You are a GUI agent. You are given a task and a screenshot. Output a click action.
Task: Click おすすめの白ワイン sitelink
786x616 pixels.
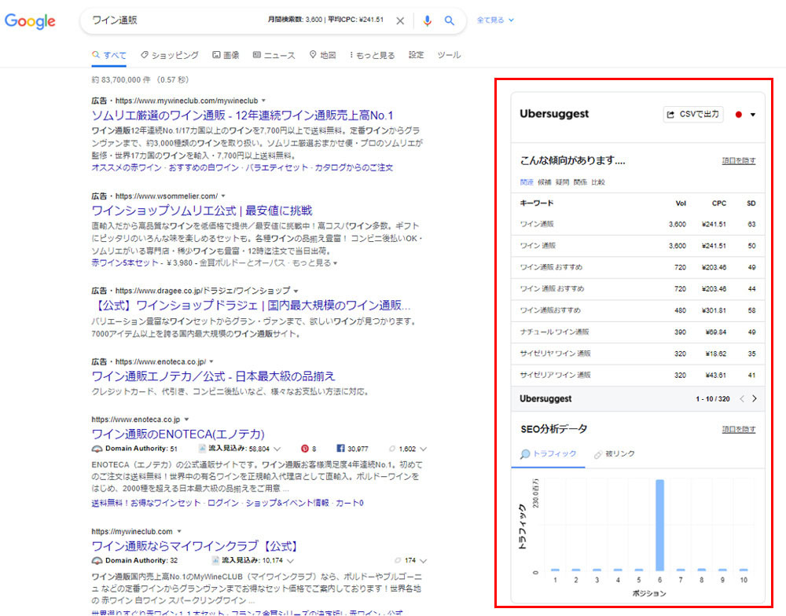point(204,167)
